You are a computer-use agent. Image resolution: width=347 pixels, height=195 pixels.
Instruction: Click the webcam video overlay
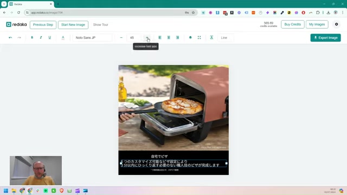(x=36, y=171)
